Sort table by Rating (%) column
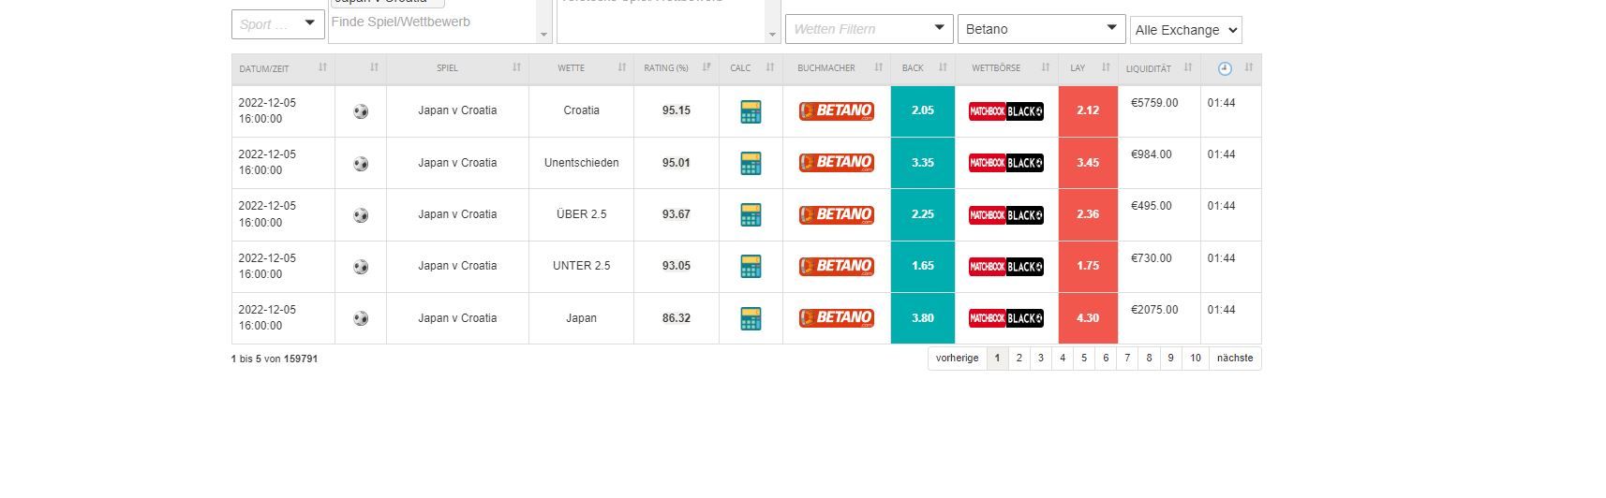The width and height of the screenshot is (1606, 498). click(x=677, y=68)
